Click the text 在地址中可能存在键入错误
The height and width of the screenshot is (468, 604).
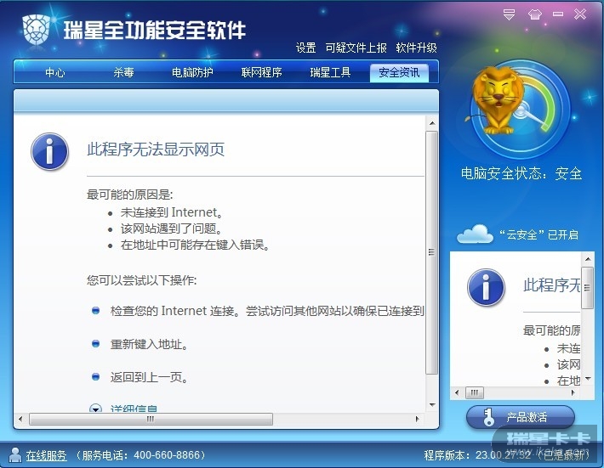pos(195,245)
